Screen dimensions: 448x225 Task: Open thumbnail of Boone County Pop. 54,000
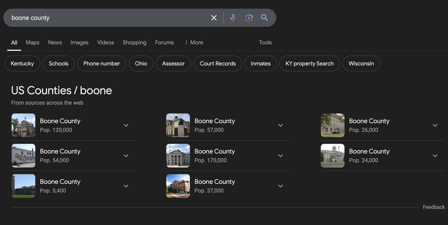pos(24,156)
